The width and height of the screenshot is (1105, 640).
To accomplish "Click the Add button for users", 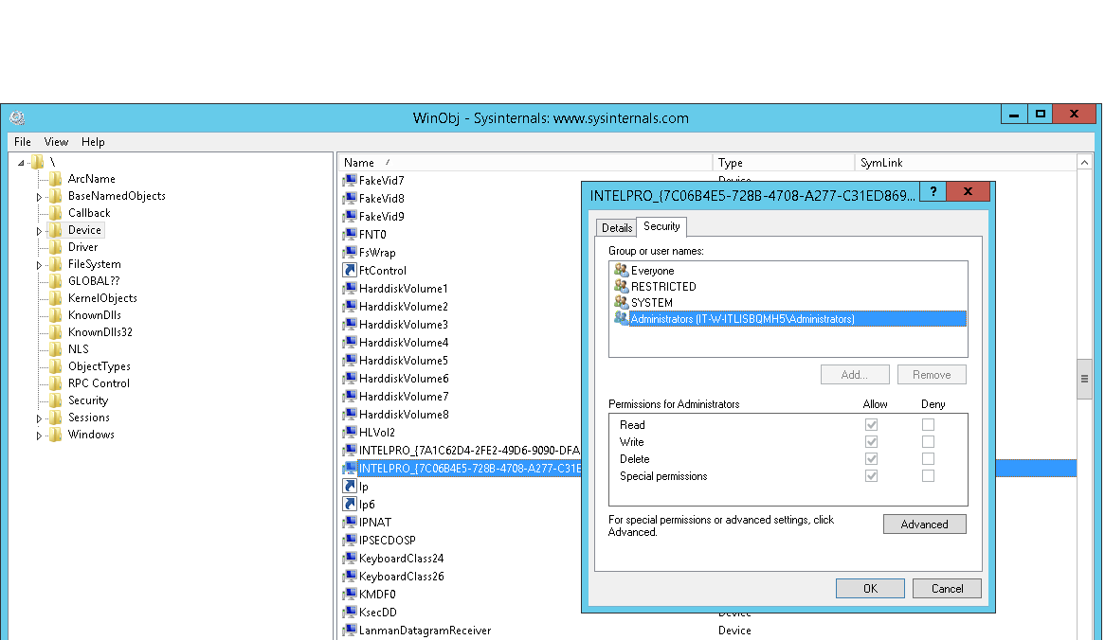I will pyautogui.click(x=854, y=374).
